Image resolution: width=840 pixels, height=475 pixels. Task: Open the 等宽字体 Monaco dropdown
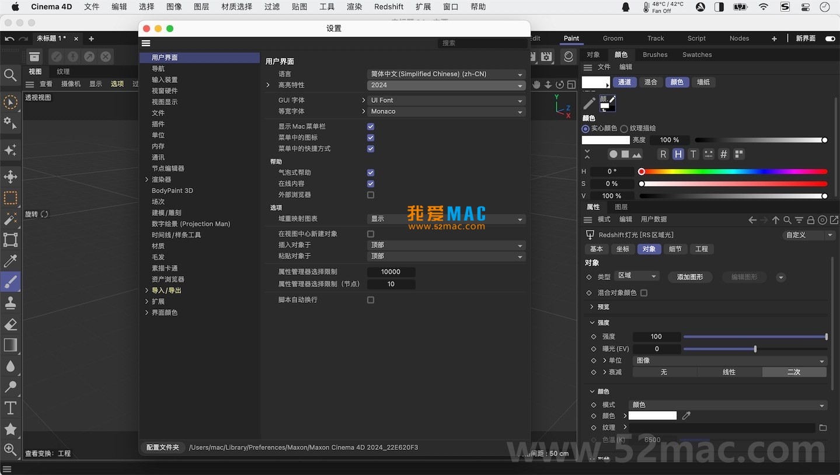tap(447, 111)
